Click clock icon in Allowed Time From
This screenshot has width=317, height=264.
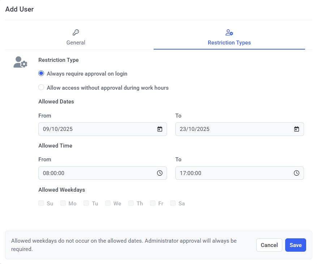coord(160,173)
